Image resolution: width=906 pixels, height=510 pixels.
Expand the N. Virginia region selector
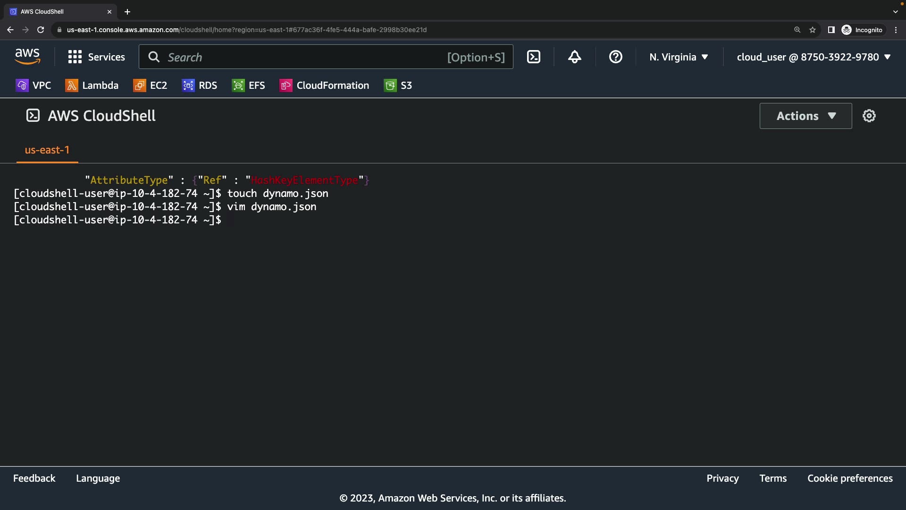(x=679, y=57)
